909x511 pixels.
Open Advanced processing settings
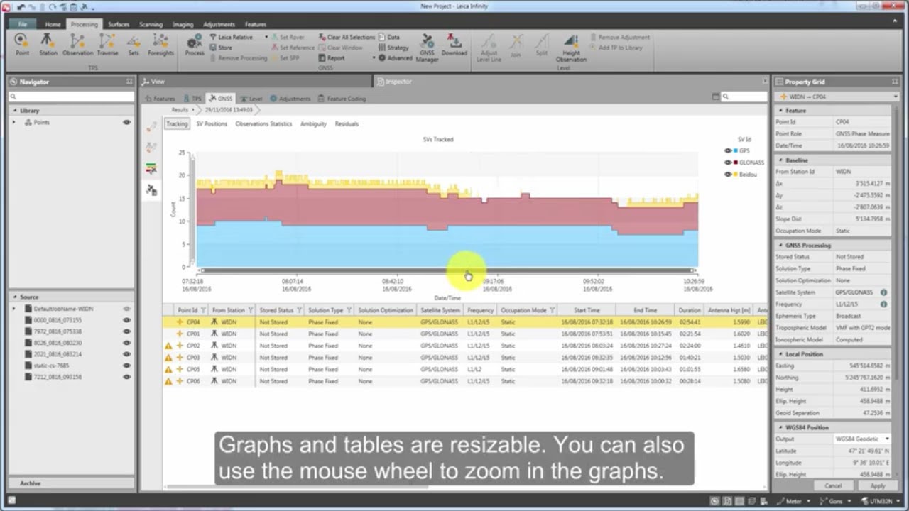click(x=395, y=58)
